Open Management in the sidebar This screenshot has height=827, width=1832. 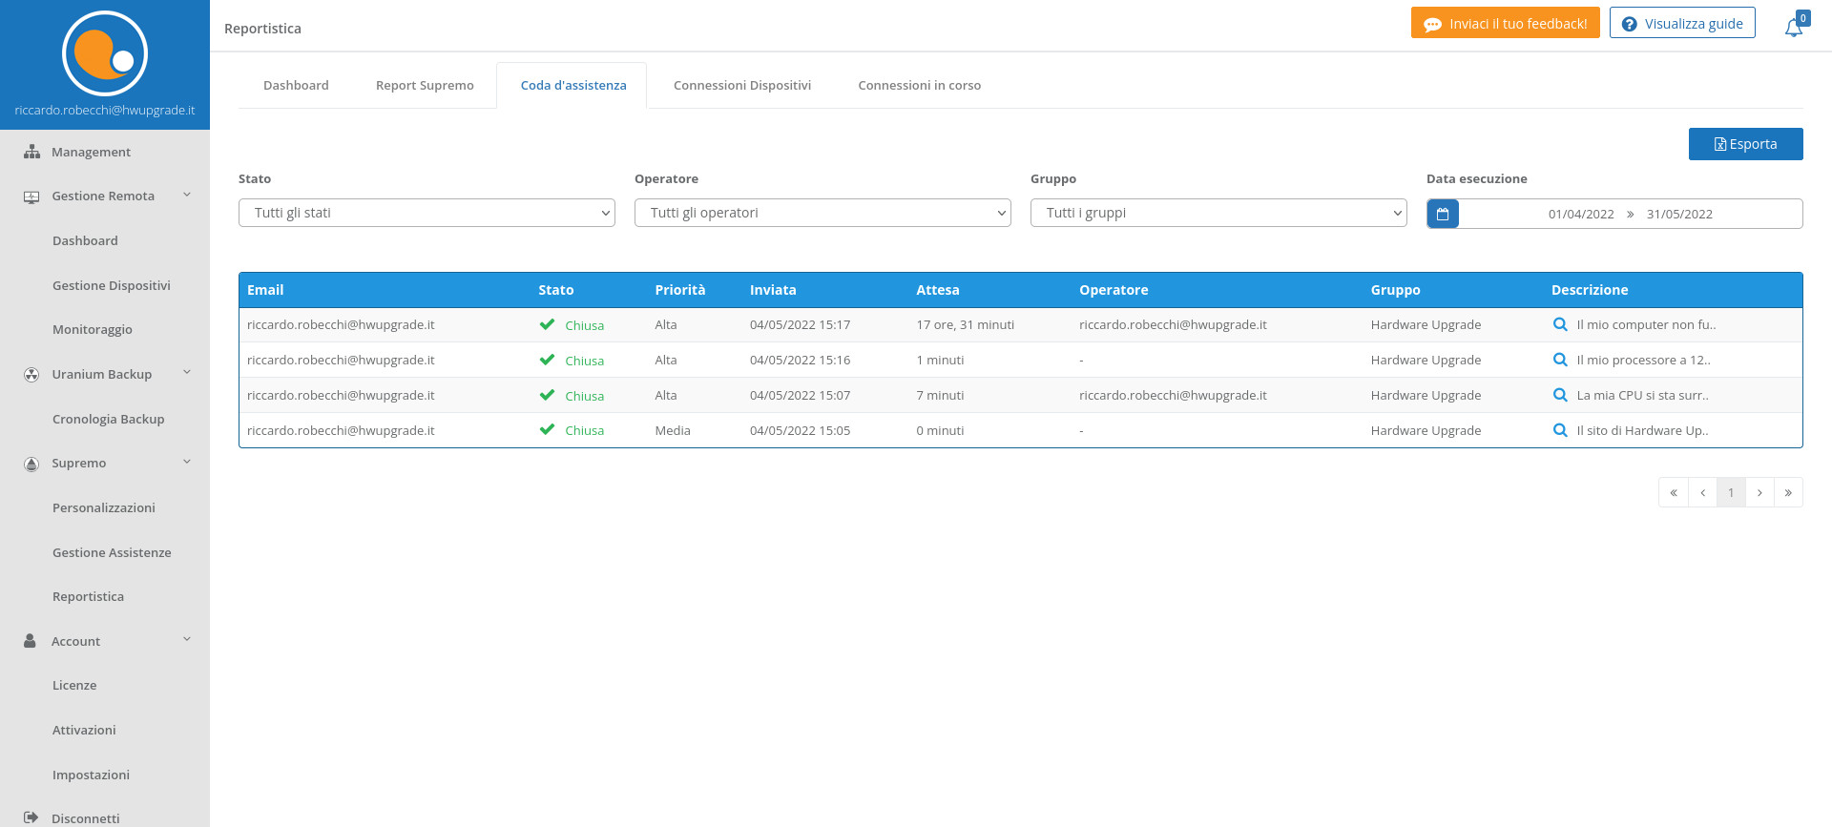(x=91, y=152)
